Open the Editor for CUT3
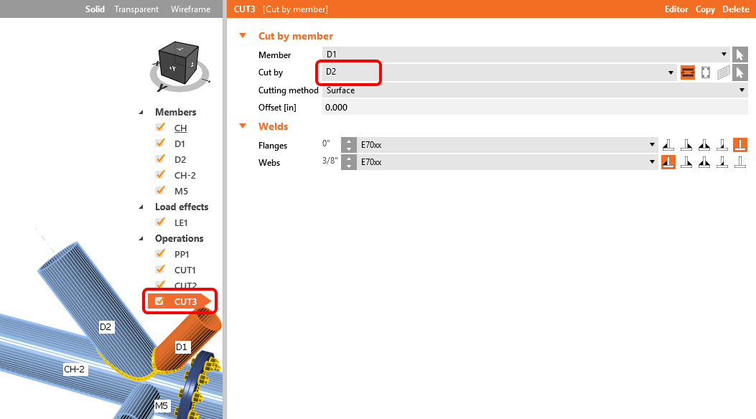Viewport: 756px width, 419px height. pyautogui.click(x=676, y=9)
